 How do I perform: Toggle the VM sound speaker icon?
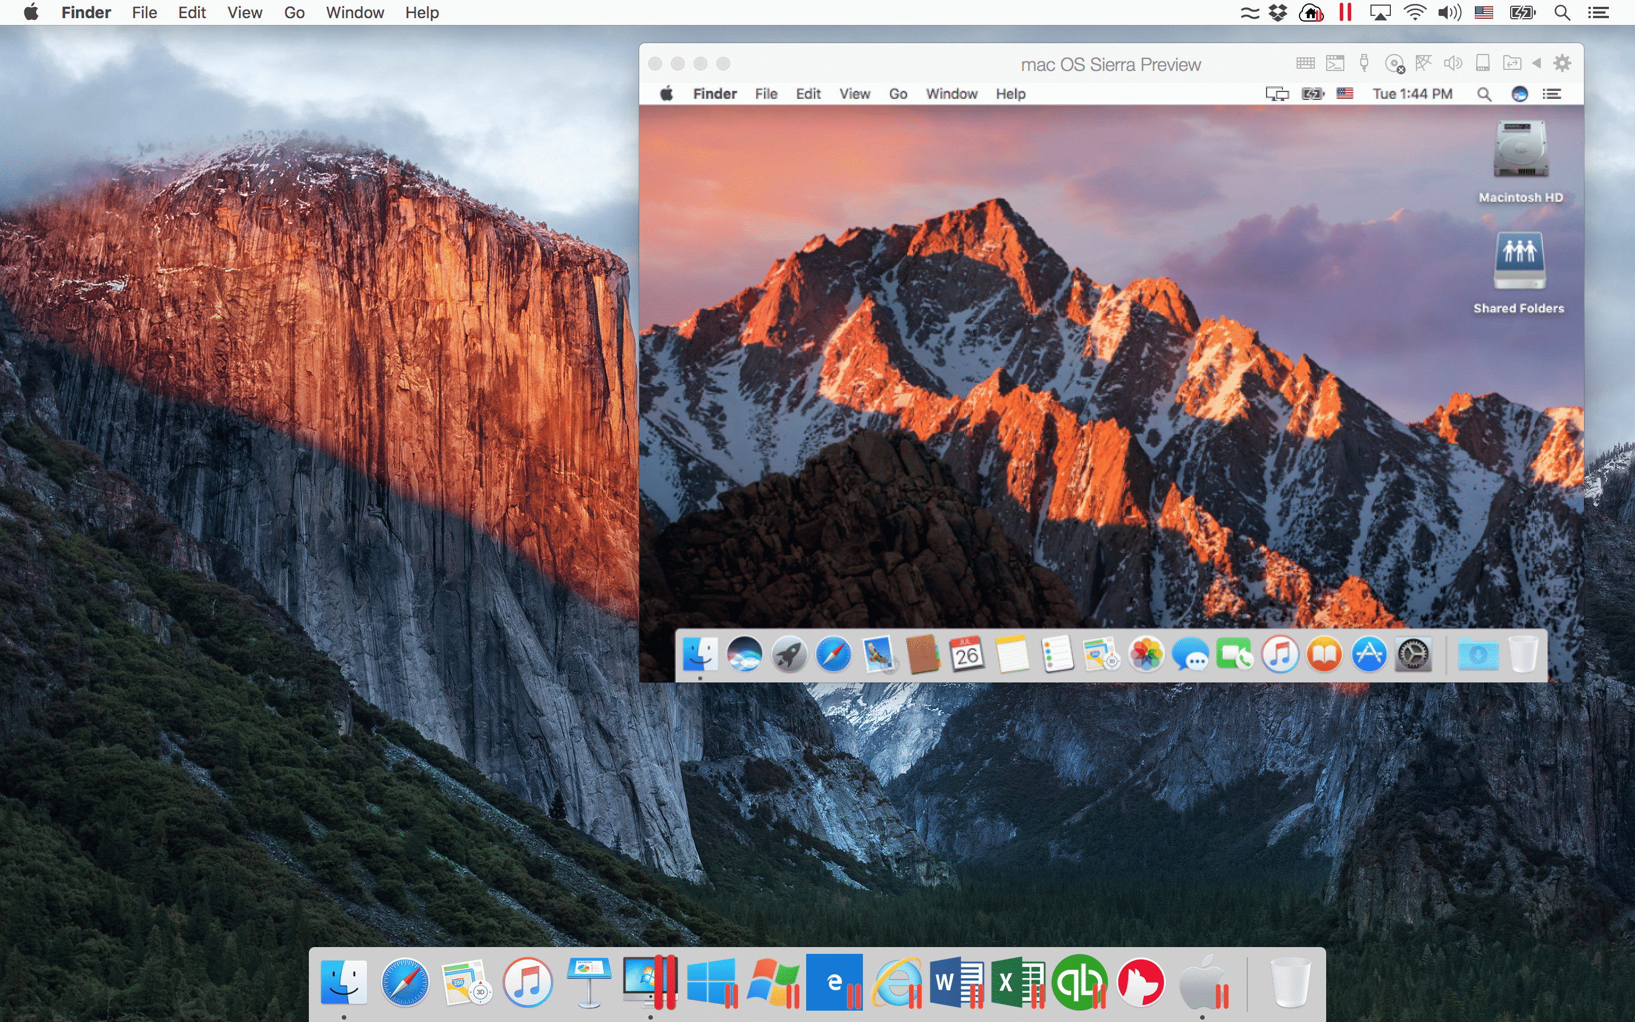tap(1453, 64)
